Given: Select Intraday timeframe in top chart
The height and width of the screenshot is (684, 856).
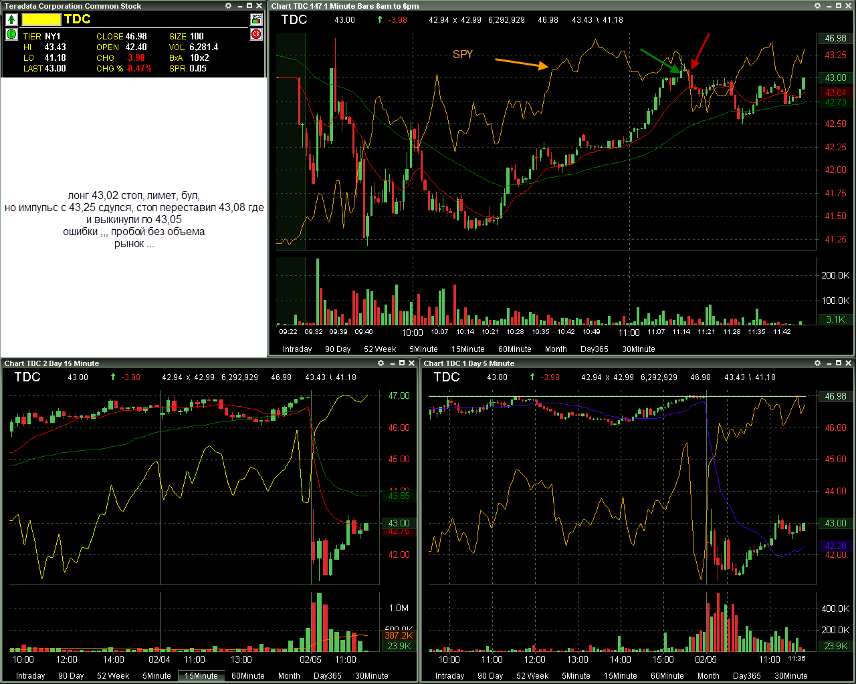Looking at the screenshot, I should (298, 349).
